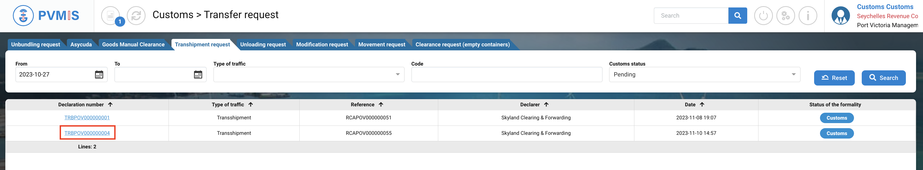923x170 pixels.
Task: Click the information icon
Action: click(x=808, y=16)
